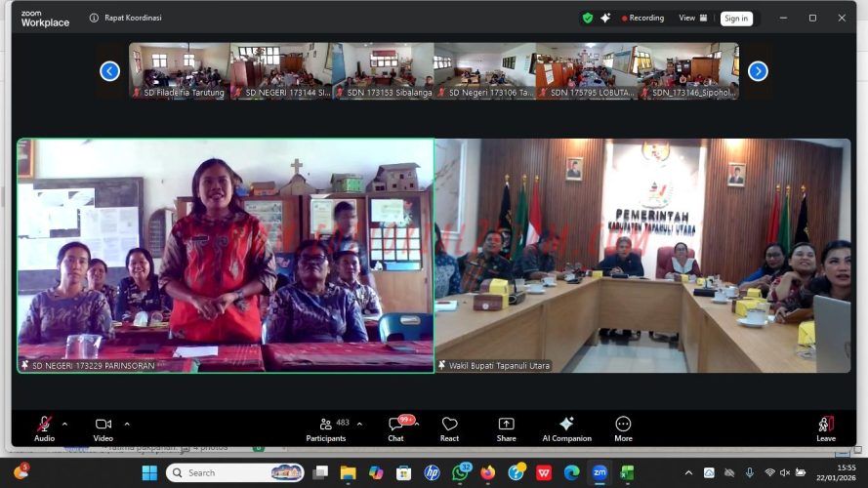Select the SDN 173153 Sibalanga video thumbnail
868x488 pixels.
383,70
